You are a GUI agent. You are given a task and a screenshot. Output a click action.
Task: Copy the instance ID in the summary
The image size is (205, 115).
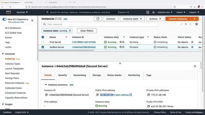[x=46, y=95]
